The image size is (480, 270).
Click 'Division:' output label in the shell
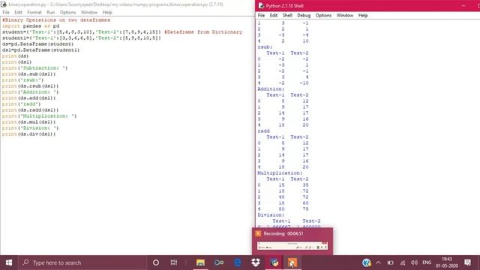coord(271,215)
